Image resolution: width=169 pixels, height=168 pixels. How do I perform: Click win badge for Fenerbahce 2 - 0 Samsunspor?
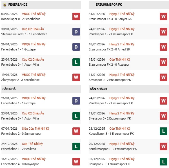pos(76,131)
